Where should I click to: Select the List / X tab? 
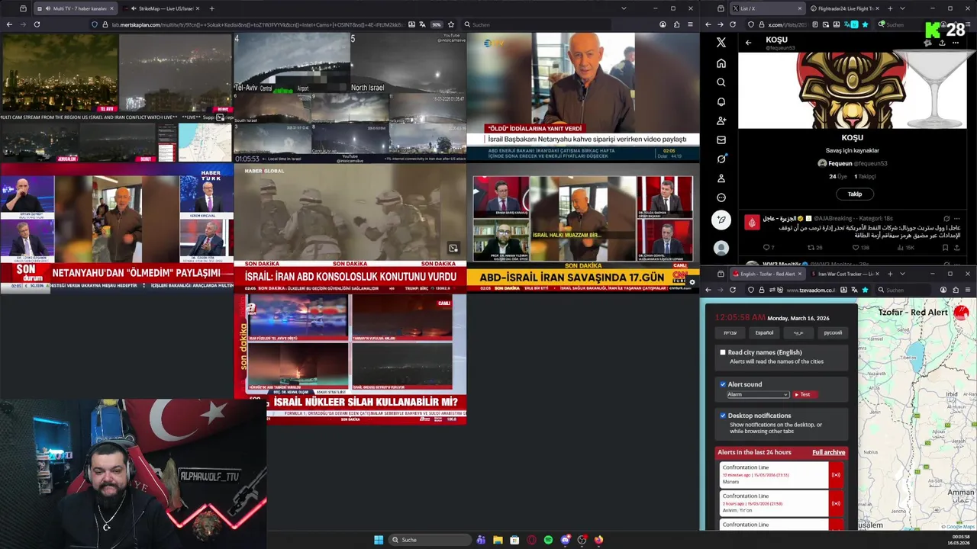[x=766, y=8]
